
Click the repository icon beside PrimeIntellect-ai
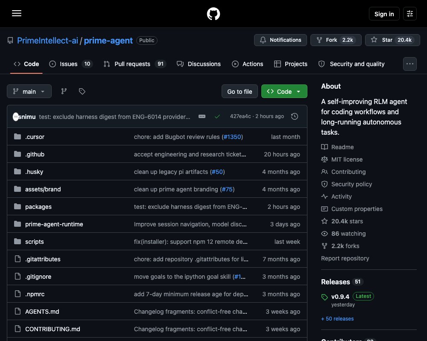pyautogui.click(x=10, y=40)
